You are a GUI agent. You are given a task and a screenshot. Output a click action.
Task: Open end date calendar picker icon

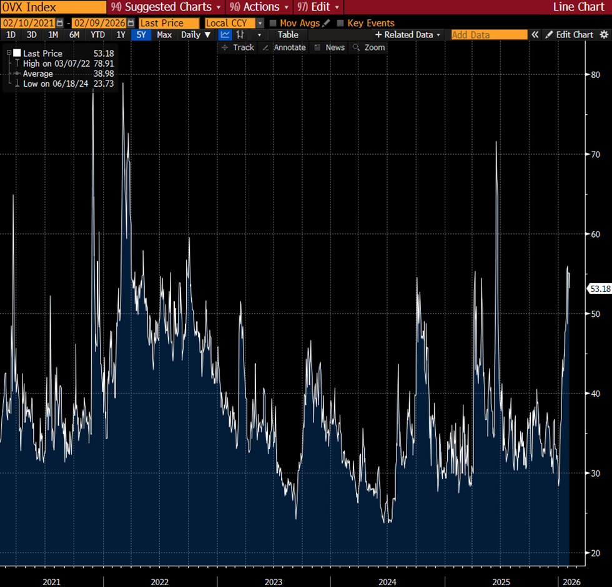point(131,23)
